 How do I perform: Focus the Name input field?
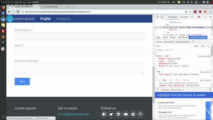(79, 51)
